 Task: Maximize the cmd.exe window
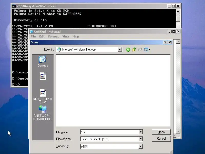[173, 6]
